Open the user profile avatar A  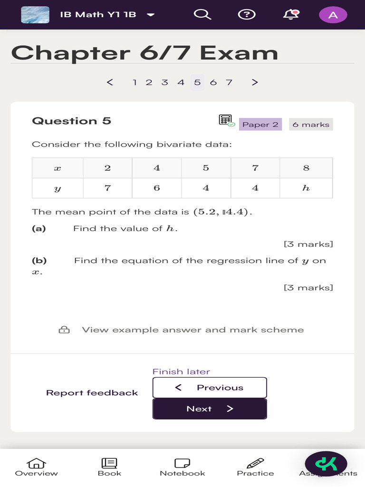coord(333,15)
